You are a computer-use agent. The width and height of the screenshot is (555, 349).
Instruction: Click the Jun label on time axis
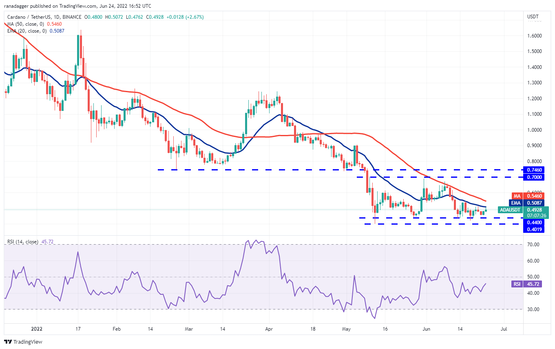tap(426, 328)
